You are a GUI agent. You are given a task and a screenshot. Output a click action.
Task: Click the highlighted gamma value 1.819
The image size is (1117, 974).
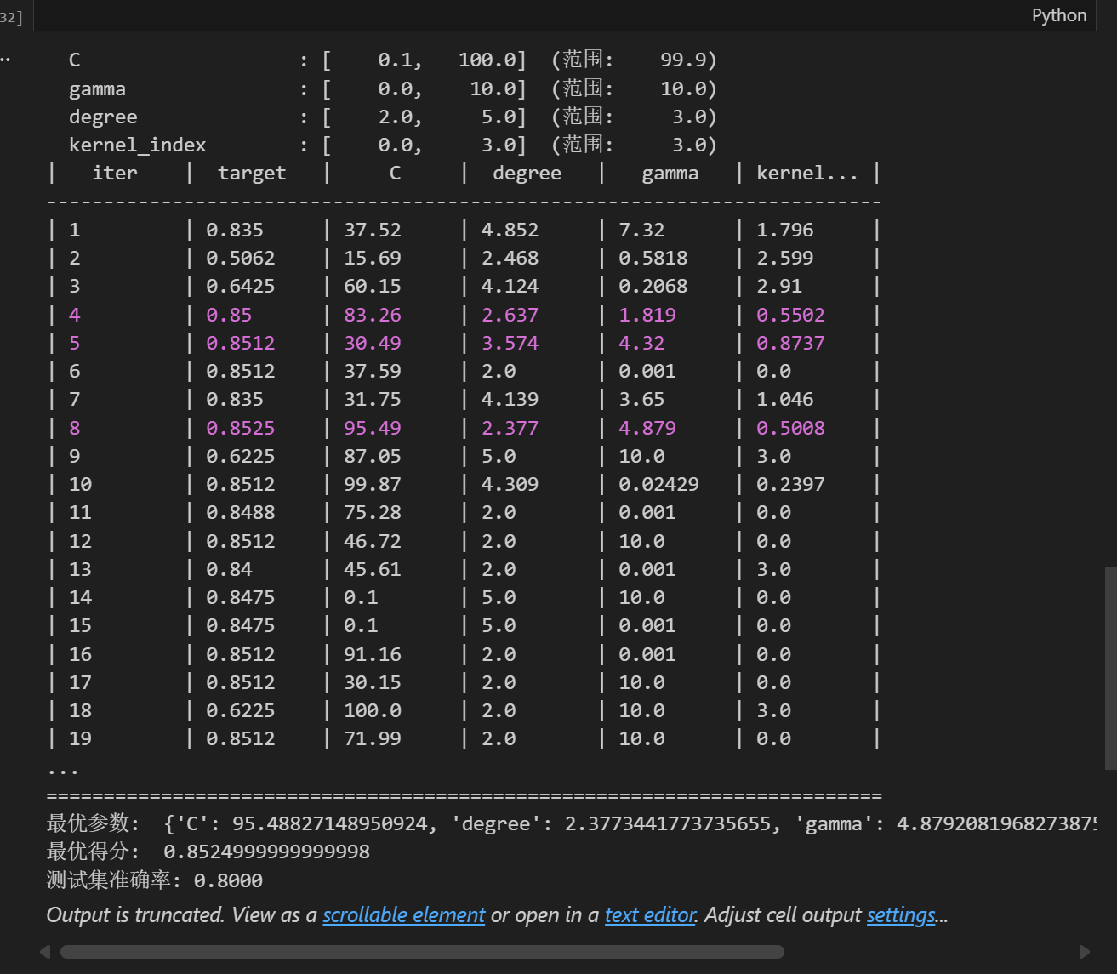click(647, 316)
